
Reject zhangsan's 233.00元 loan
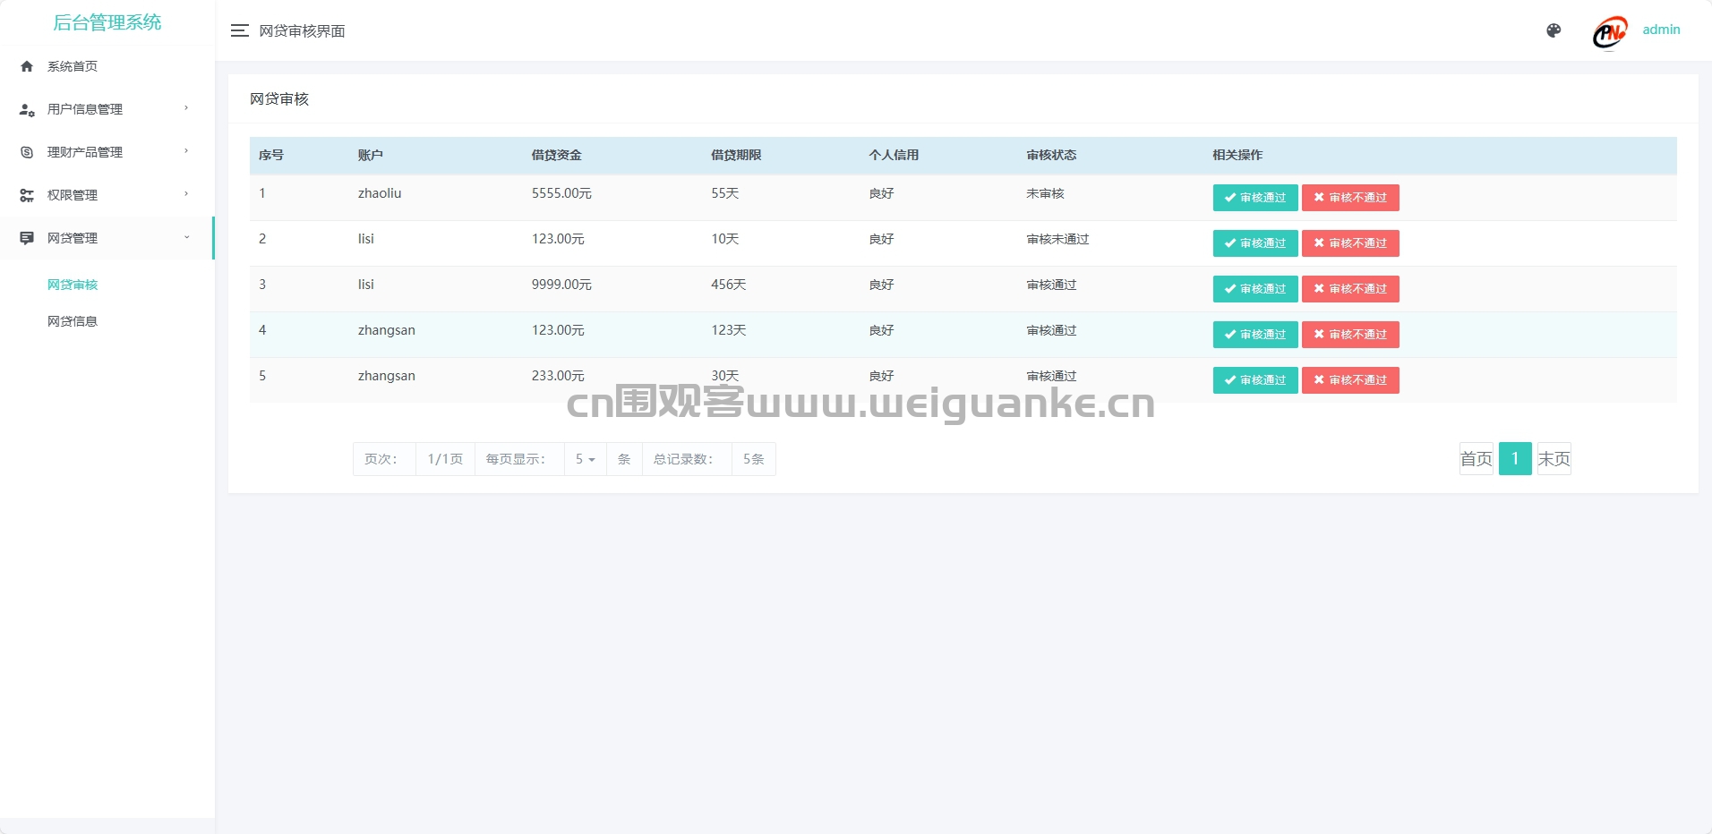tap(1350, 380)
